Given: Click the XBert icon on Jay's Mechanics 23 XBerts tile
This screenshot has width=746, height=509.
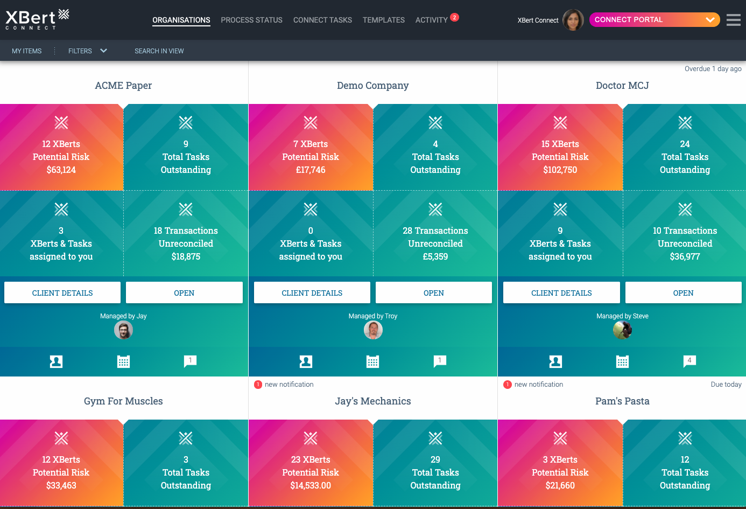Looking at the screenshot, I should tap(311, 438).
